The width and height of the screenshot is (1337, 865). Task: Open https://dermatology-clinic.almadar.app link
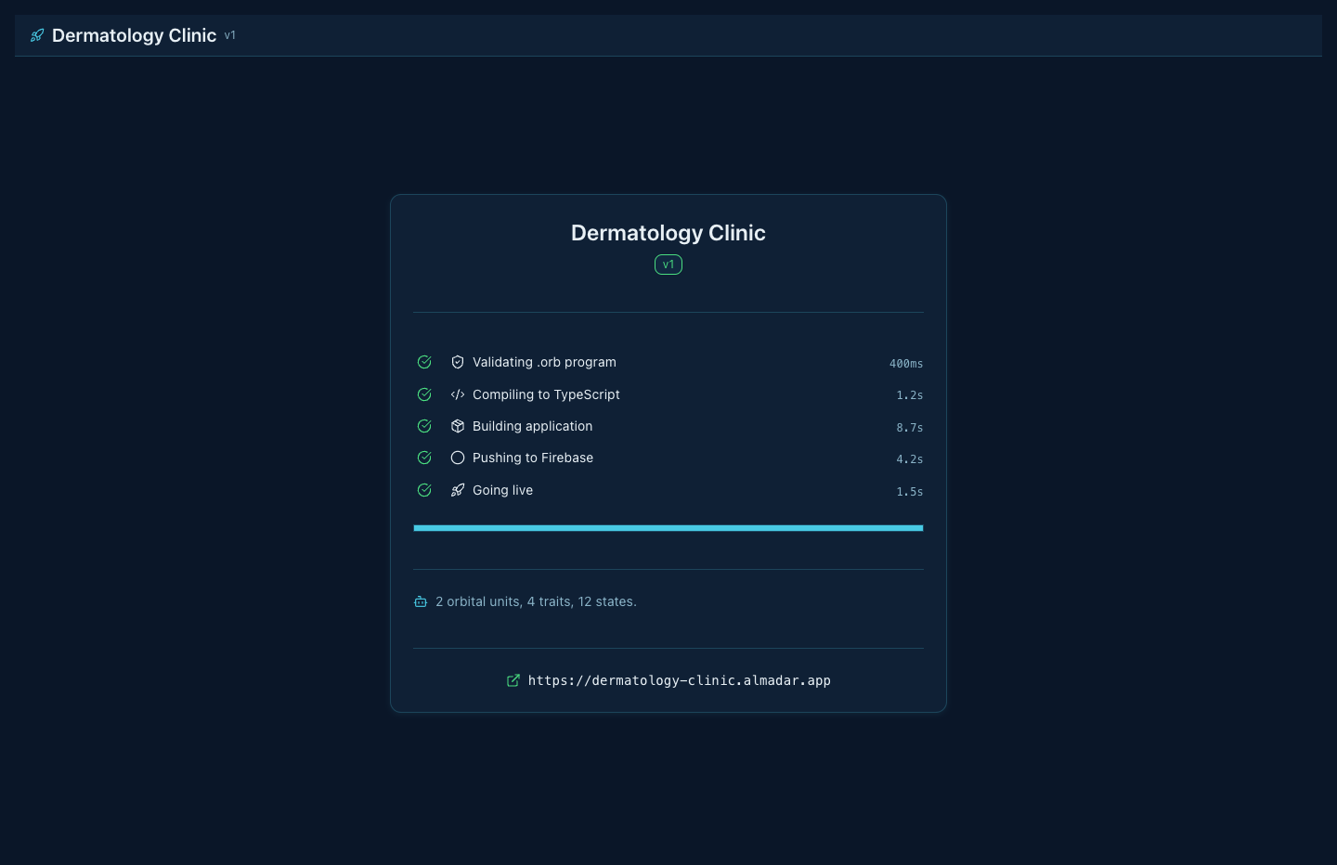coord(680,680)
